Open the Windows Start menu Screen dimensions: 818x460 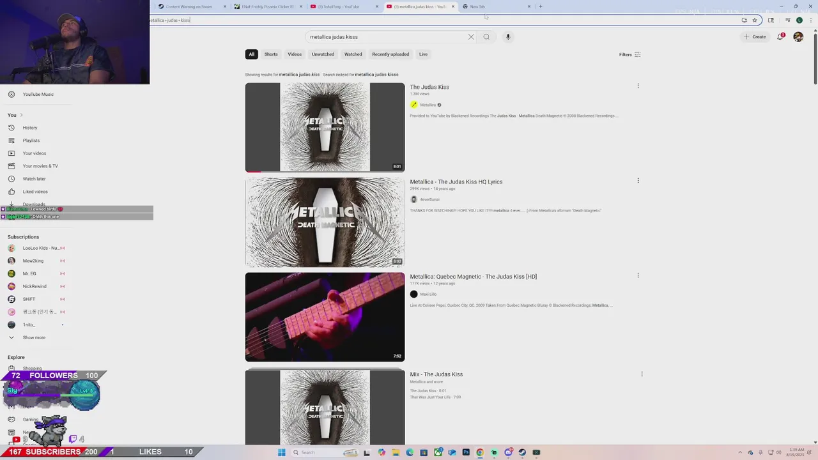(x=281, y=452)
